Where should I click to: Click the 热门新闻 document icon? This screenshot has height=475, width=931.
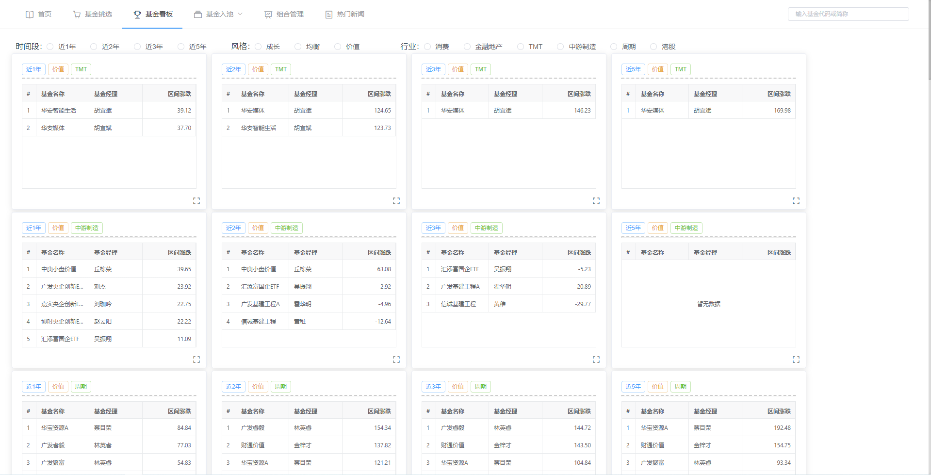click(x=329, y=15)
